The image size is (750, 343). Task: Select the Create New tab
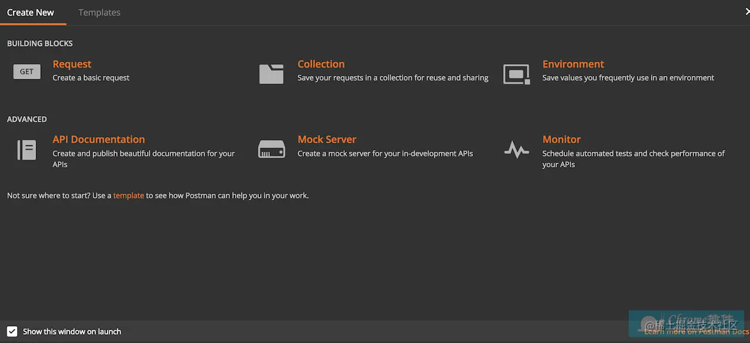pyautogui.click(x=30, y=12)
